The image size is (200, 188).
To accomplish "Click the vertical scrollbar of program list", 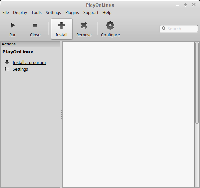I will (x=197, y=114).
